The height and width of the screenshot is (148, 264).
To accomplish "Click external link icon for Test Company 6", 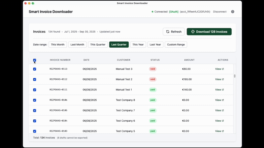I will click(x=223, y=121).
